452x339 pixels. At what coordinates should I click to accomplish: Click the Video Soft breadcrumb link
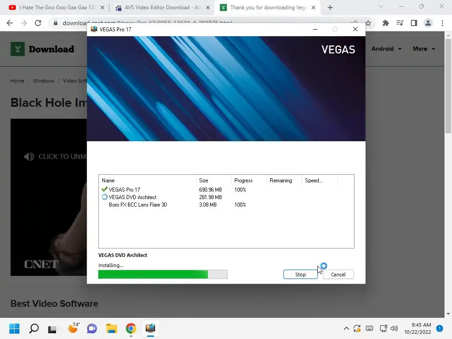coord(75,81)
